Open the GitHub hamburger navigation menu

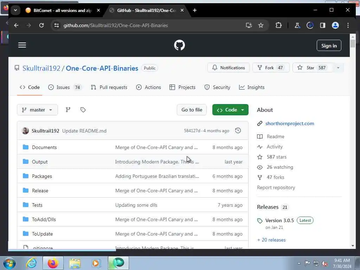point(22,45)
